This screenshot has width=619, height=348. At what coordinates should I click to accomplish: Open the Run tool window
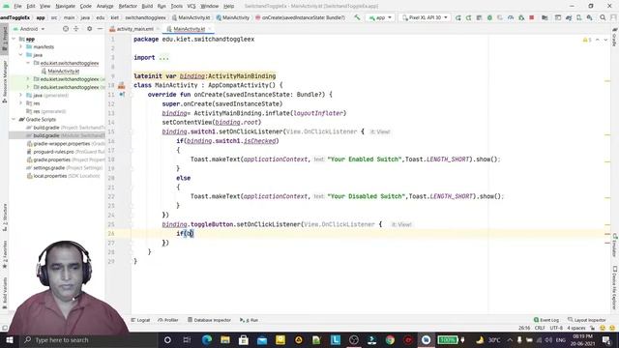click(x=249, y=320)
